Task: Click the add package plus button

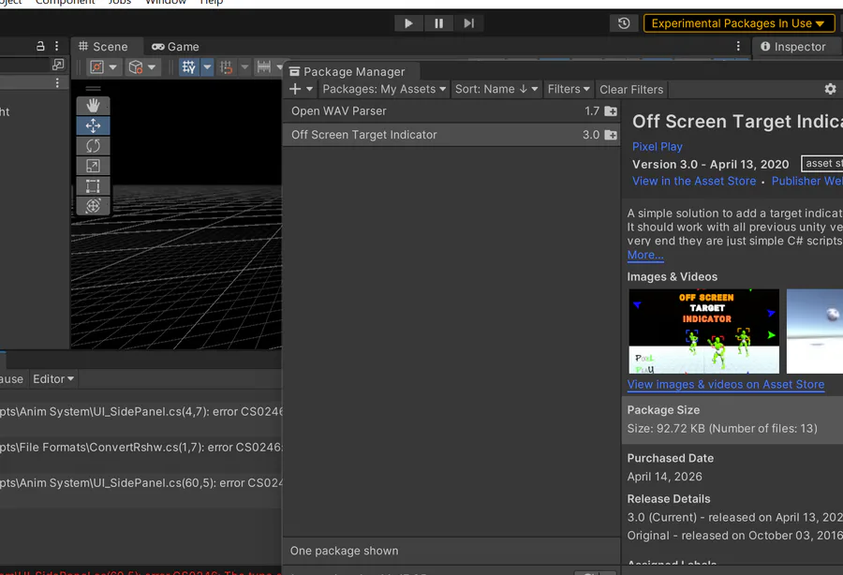Action: (295, 89)
